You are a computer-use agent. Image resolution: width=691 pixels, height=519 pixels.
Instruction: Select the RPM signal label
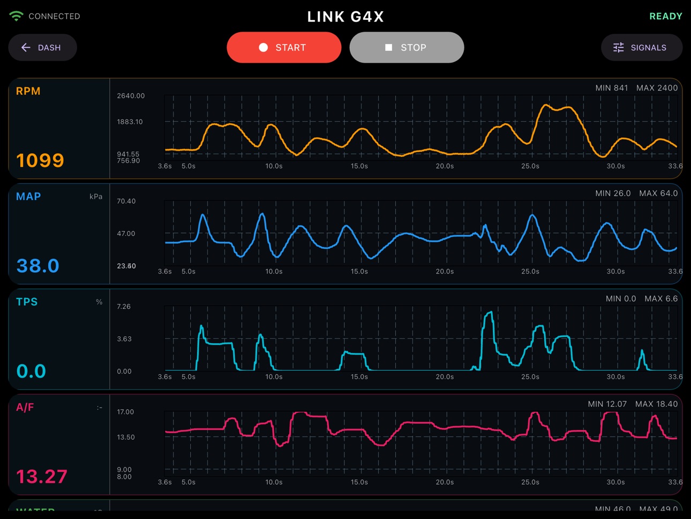pyautogui.click(x=28, y=91)
